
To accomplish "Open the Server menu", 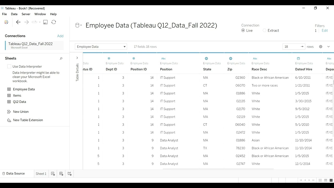I will [x=26, y=14].
